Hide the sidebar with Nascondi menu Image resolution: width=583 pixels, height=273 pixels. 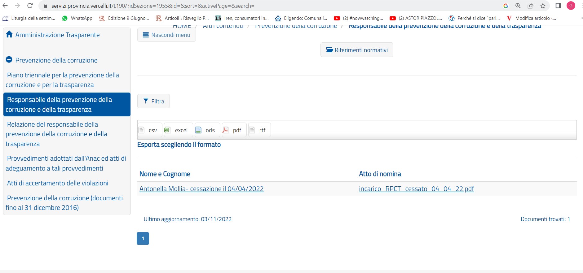click(x=166, y=35)
